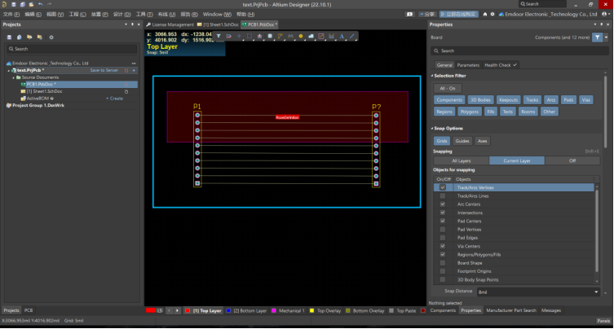Collapse the Selection Filter section
This screenshot has height=329, width=614.
click(433, 76)
